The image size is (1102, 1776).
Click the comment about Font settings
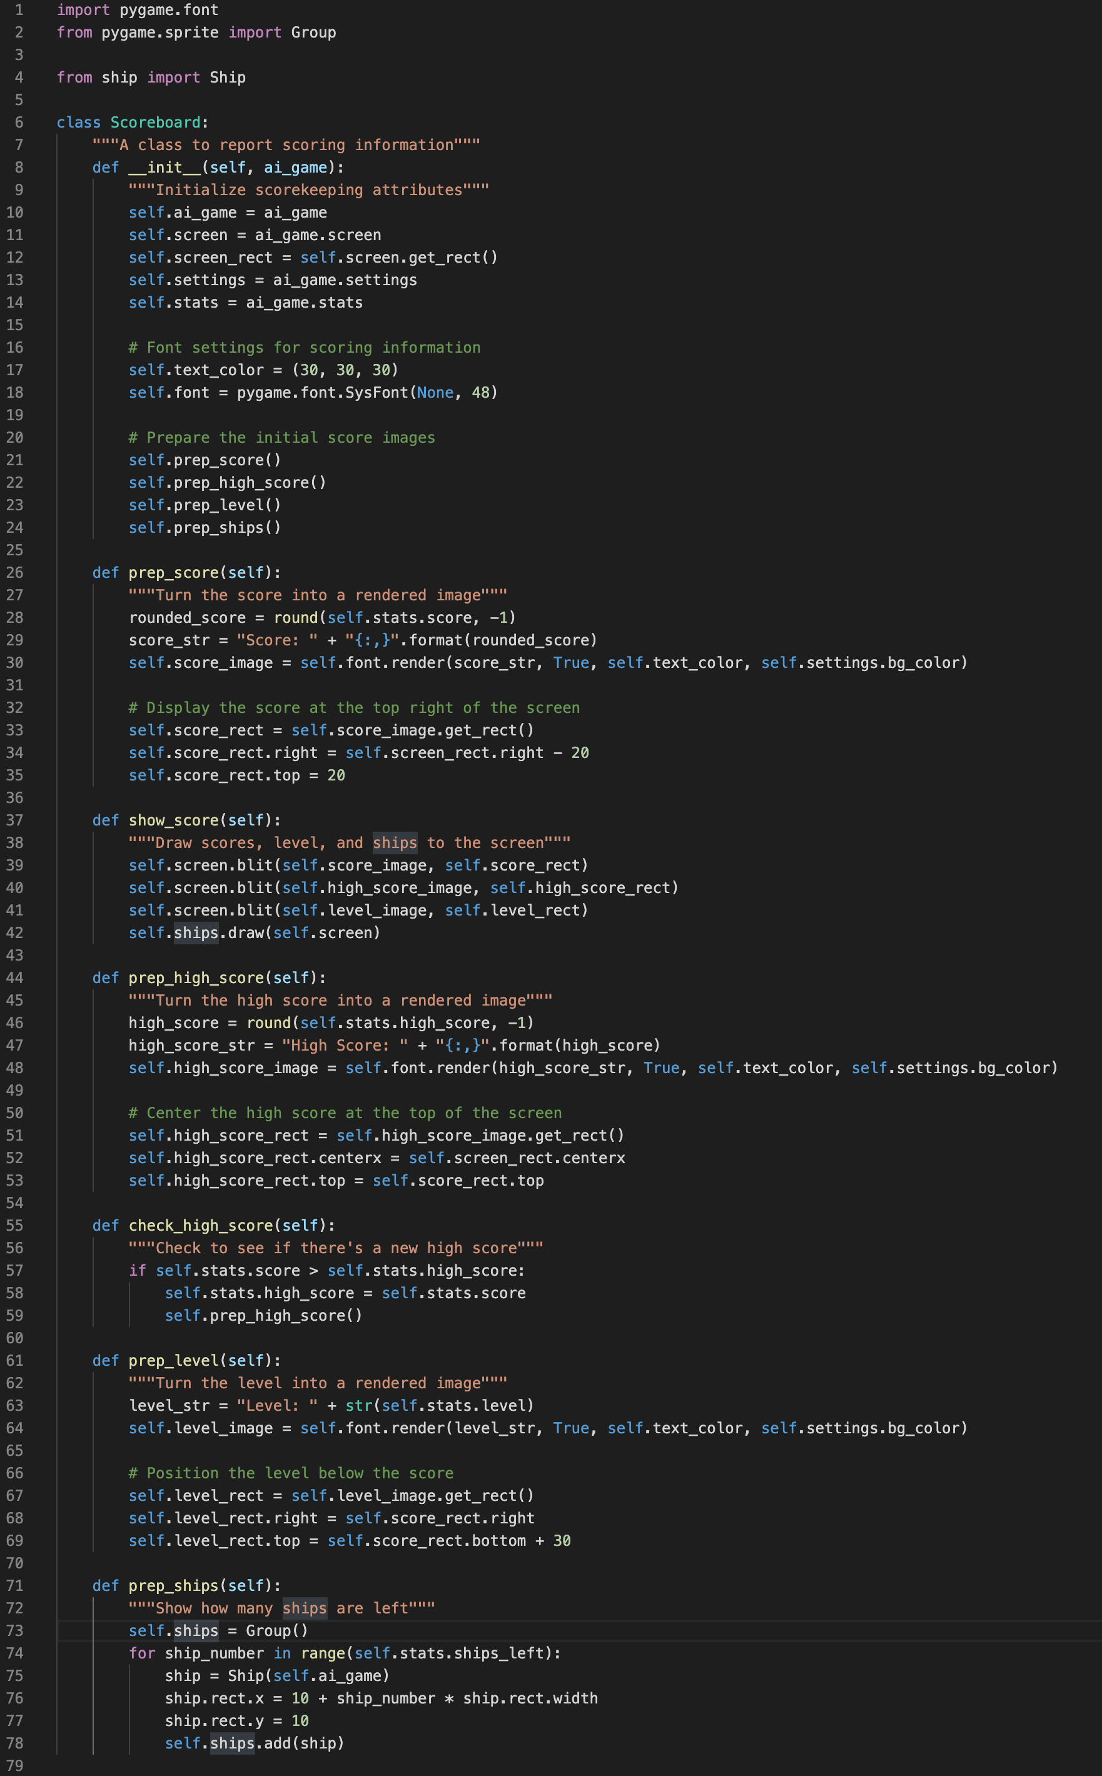305,348
